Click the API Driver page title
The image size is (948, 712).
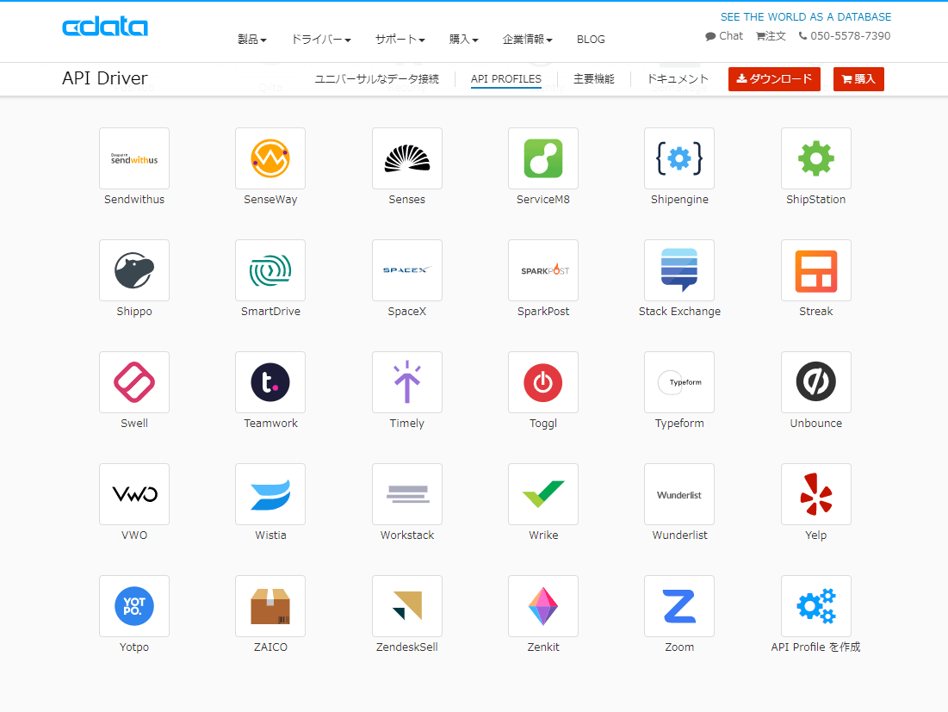pyautogui.click(x=104, y=78)
